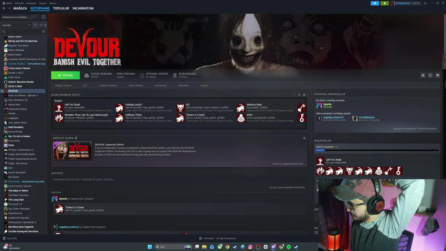Click En Son Çıkan Haberleri Görüntüle

pyautogui.click(x=287, y=188)
